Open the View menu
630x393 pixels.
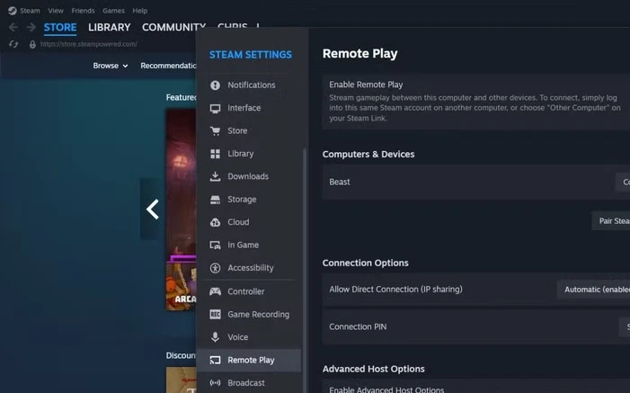coord(56,11)
